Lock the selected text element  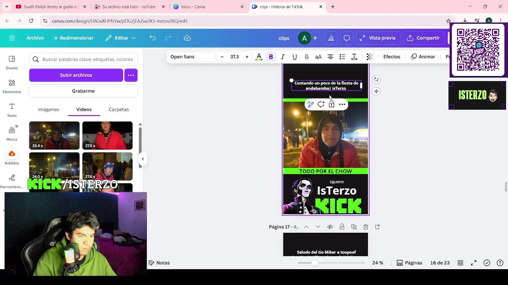click(x=331, y=104)
